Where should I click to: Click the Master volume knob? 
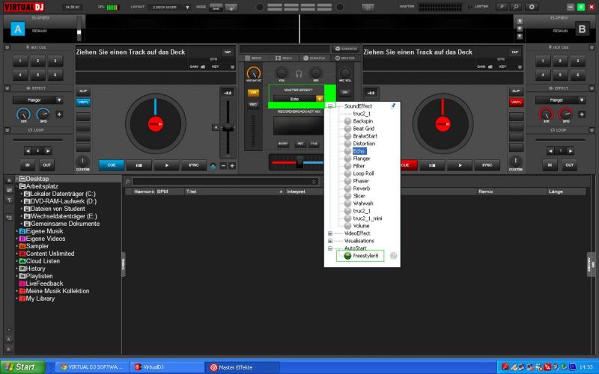pos(254,73)
